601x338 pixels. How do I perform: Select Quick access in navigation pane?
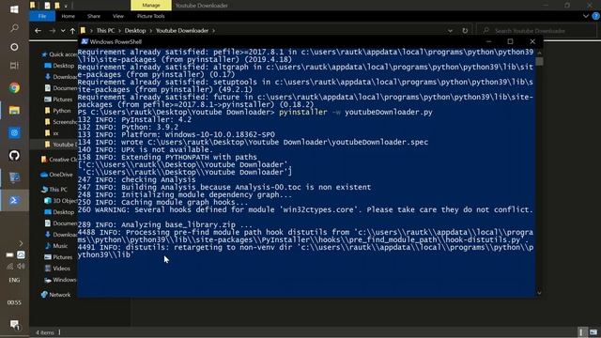(59, 54)
